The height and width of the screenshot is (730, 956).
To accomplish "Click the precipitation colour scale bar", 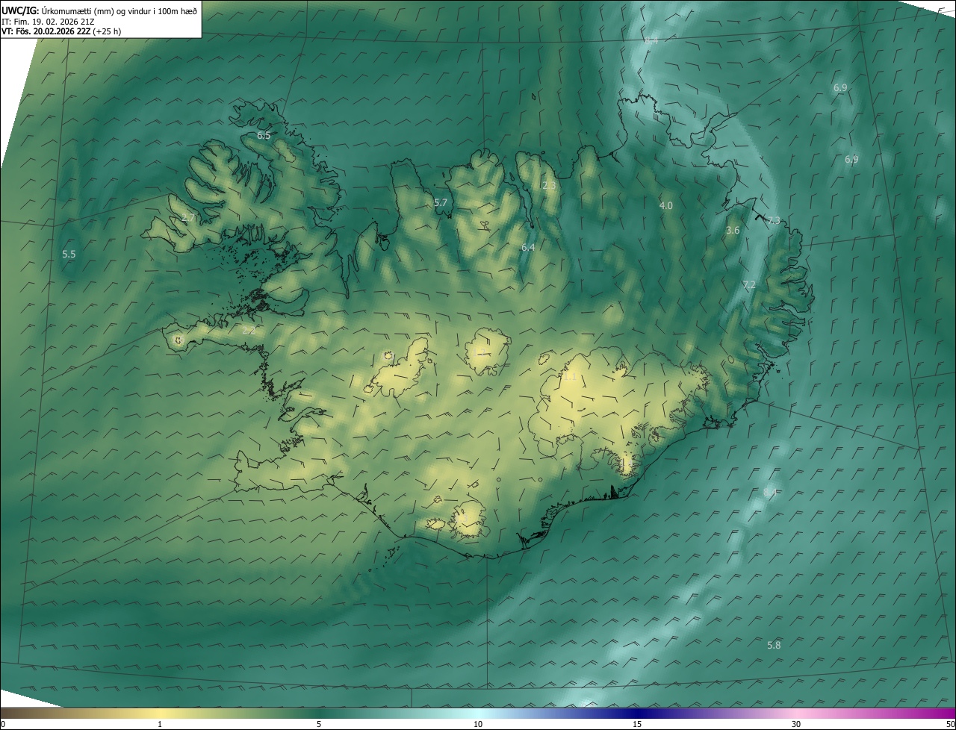I will point(478,713).
